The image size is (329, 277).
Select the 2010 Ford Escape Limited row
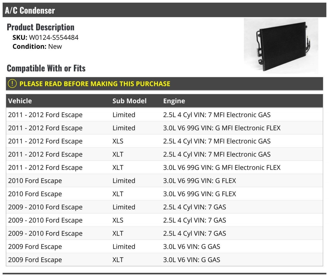point(164,181)
